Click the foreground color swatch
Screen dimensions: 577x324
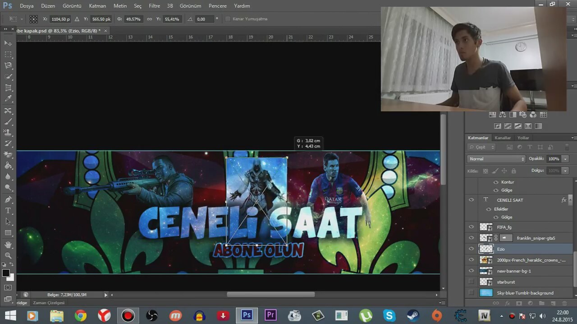tap(6, 273)
